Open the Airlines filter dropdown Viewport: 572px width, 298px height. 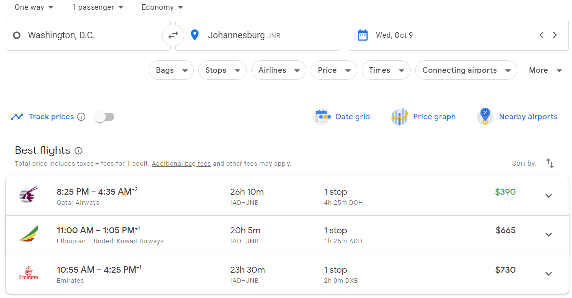279,70
